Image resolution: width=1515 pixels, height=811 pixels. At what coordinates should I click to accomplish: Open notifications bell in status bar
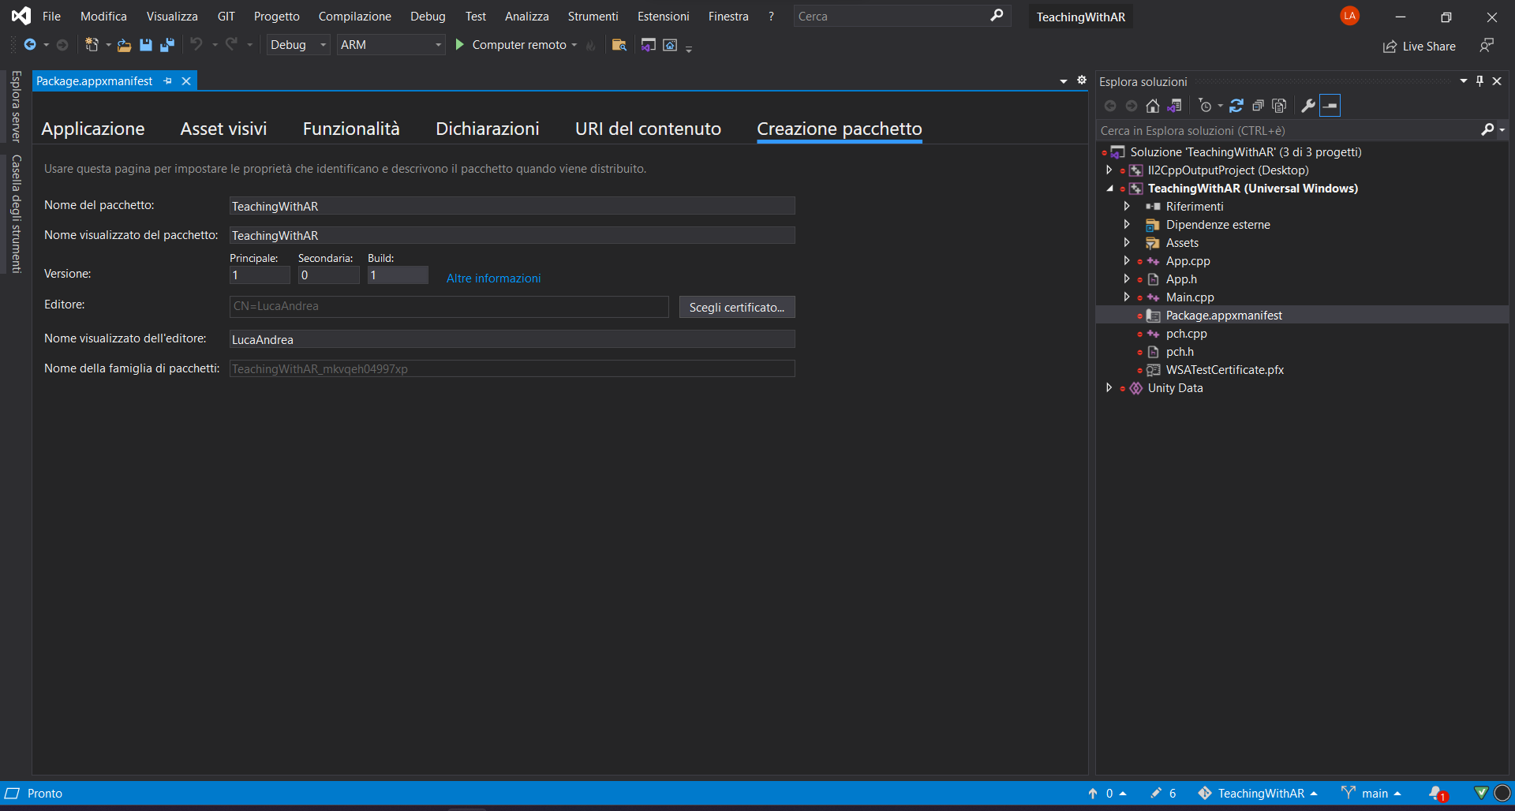(1436, 794)
